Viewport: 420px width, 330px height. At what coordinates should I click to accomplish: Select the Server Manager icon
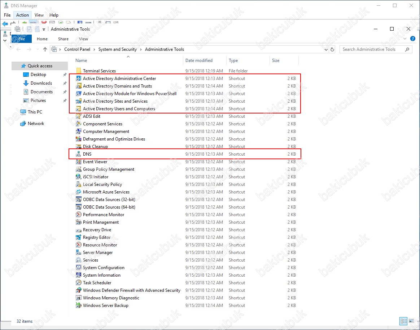pyautogui.click(x=79, y=253)
